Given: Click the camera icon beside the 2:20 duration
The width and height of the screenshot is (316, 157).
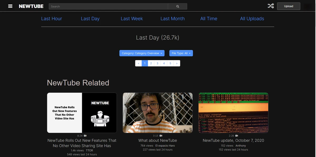Looking at the screenshot, I should point(236,136).
